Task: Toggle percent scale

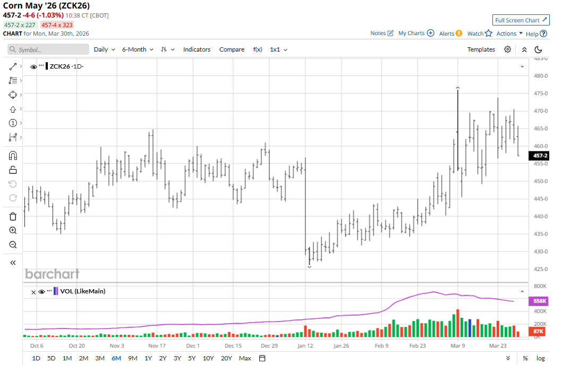Action: point(525,358)
